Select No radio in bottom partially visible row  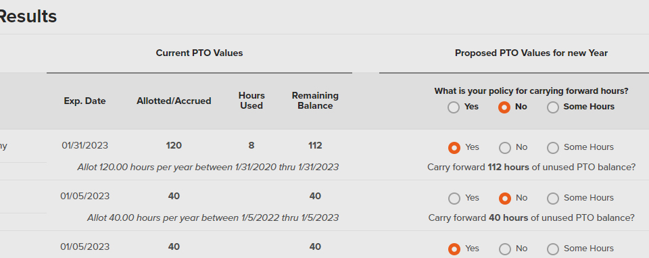point(505,249)
